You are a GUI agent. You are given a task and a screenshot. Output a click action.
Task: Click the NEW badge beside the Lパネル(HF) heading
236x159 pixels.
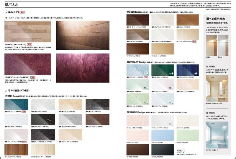click(22, 12)
